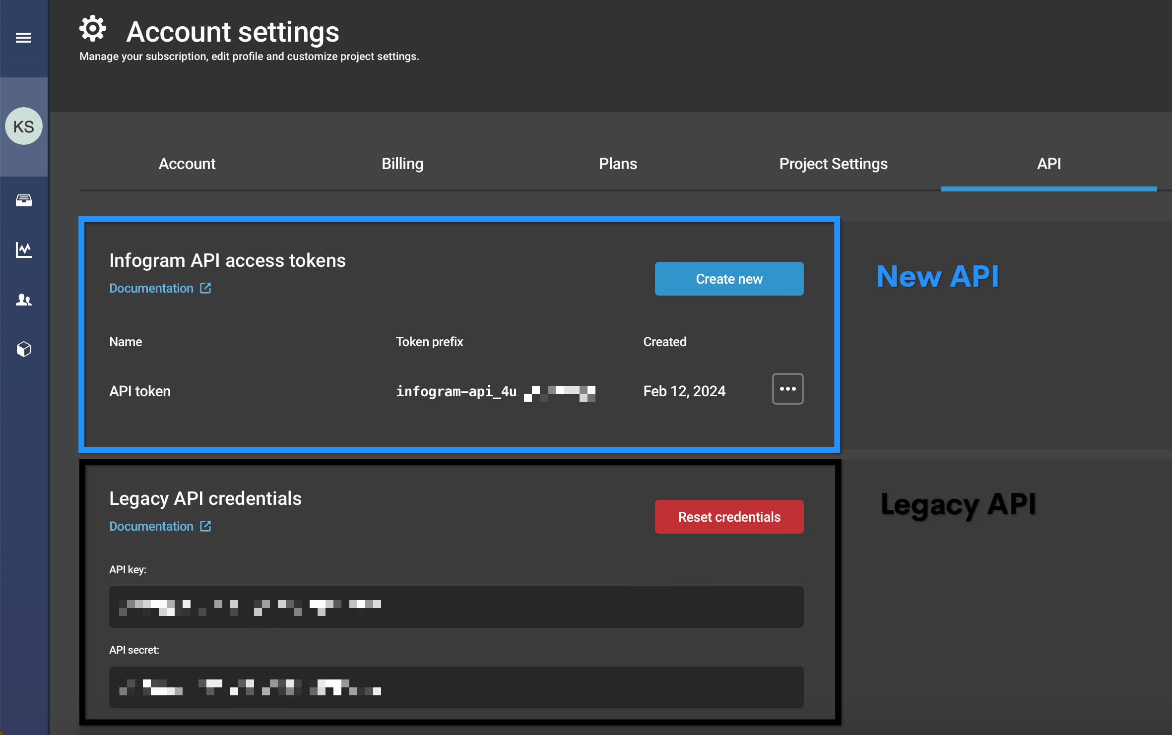Open the three-dot options for API token
This screenshot has height=735, width=1172.
(x=787, y=389)
